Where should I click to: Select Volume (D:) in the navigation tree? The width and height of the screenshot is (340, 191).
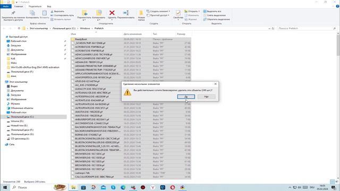(x=17, y=121)
